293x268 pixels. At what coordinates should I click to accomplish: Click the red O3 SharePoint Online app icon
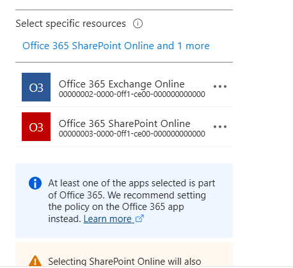36,127
